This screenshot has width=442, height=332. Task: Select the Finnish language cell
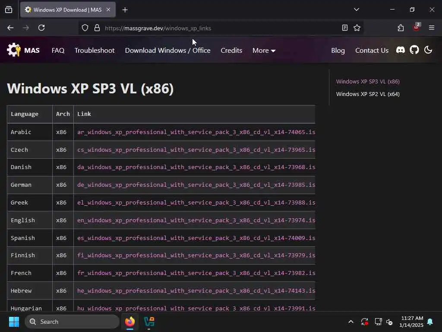coord(30,255)
